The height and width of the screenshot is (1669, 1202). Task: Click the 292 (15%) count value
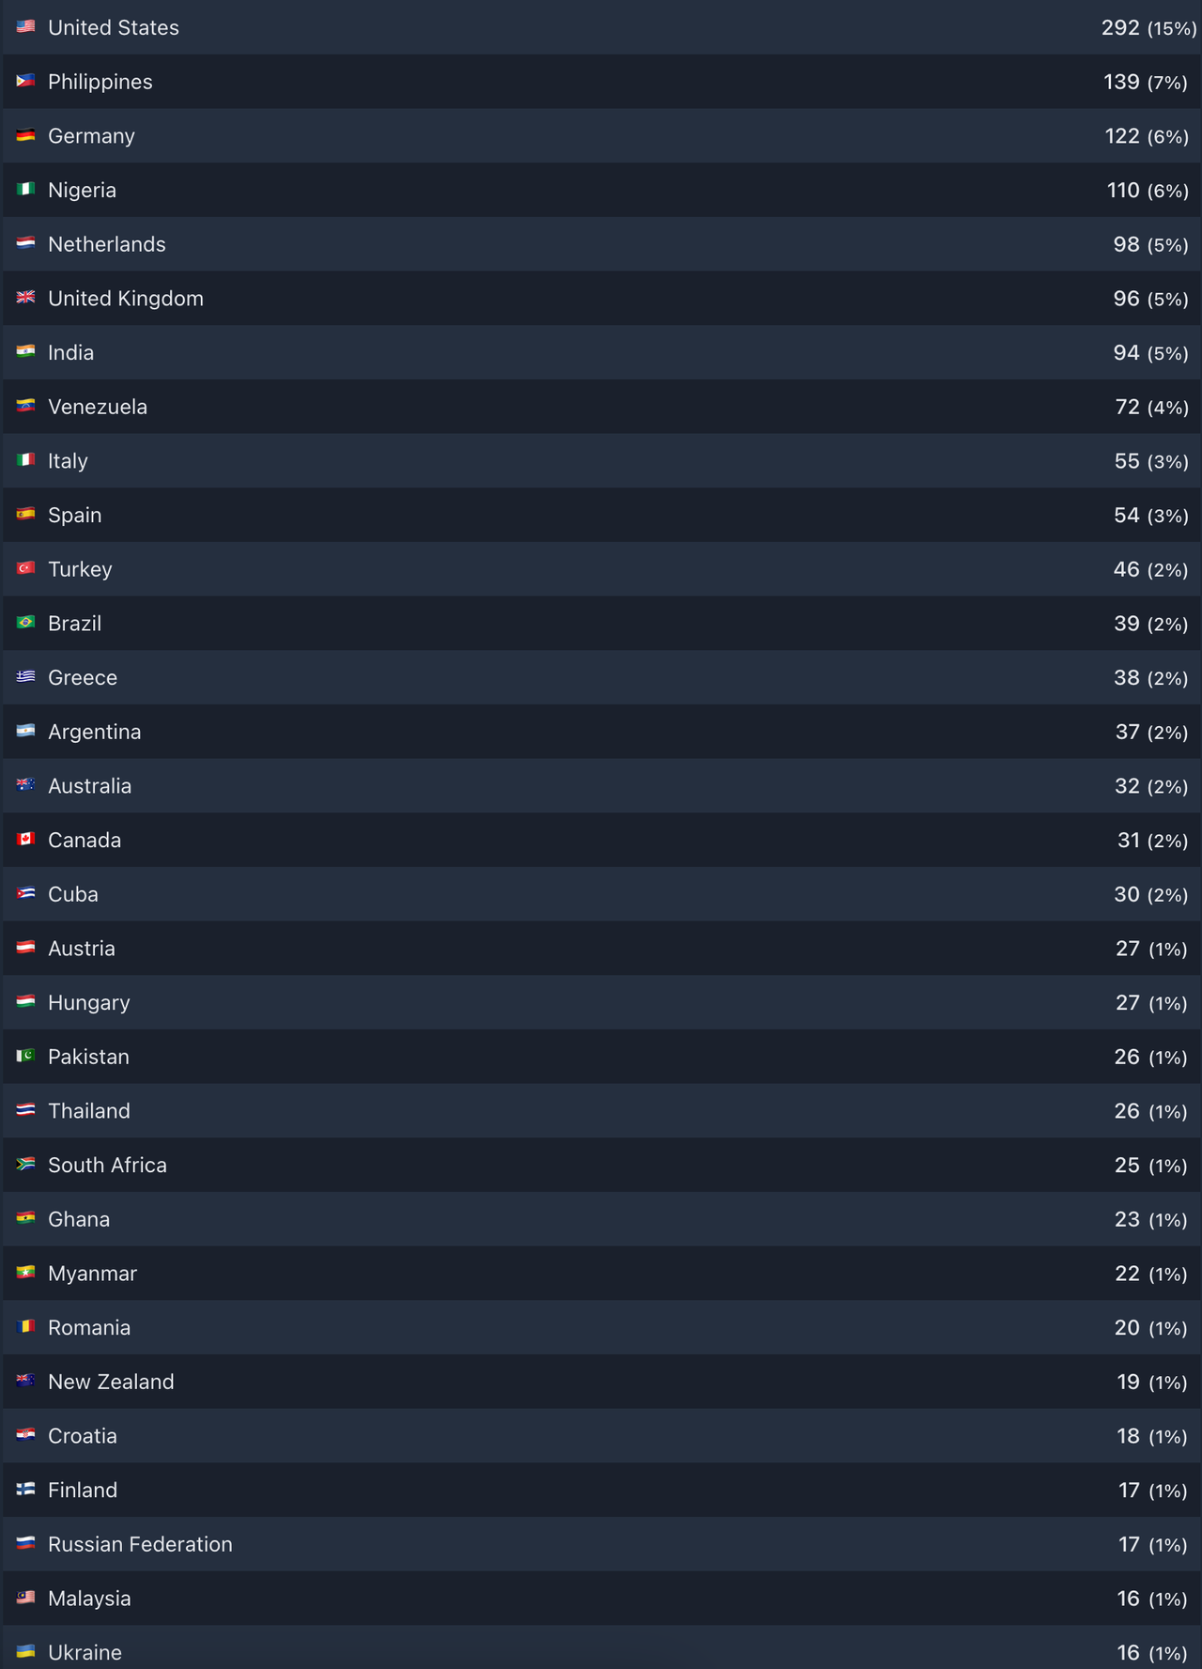(x=1148, y=27)
